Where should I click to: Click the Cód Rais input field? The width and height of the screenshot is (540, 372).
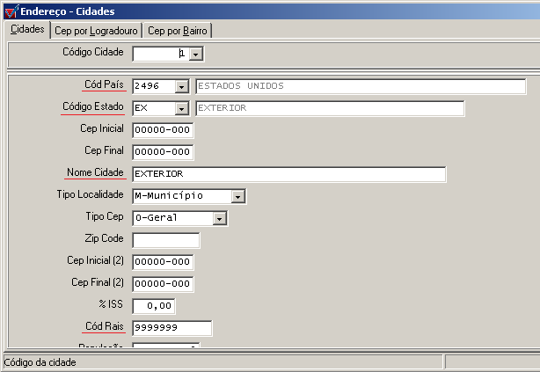pos(171,328)
